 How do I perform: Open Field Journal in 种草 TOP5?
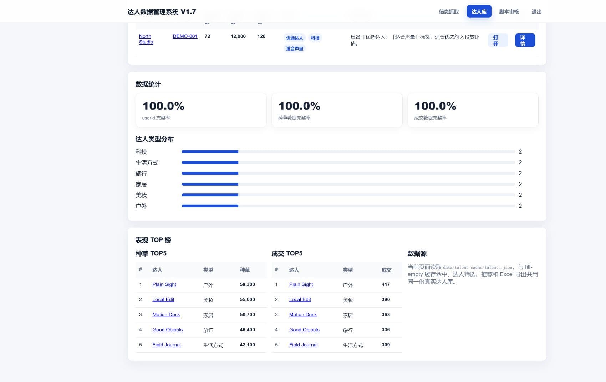click(x=167, y=345)
